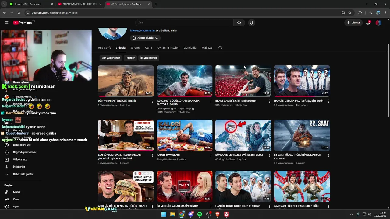Switch to the Gönderiler tab

pyautogui.click(x=190, y=48)
